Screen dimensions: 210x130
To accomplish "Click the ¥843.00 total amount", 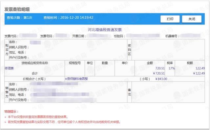I will pyautogui.click(x=161, y=79).
